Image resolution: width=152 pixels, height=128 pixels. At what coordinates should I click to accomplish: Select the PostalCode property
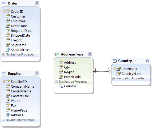(x=72, y=77)
